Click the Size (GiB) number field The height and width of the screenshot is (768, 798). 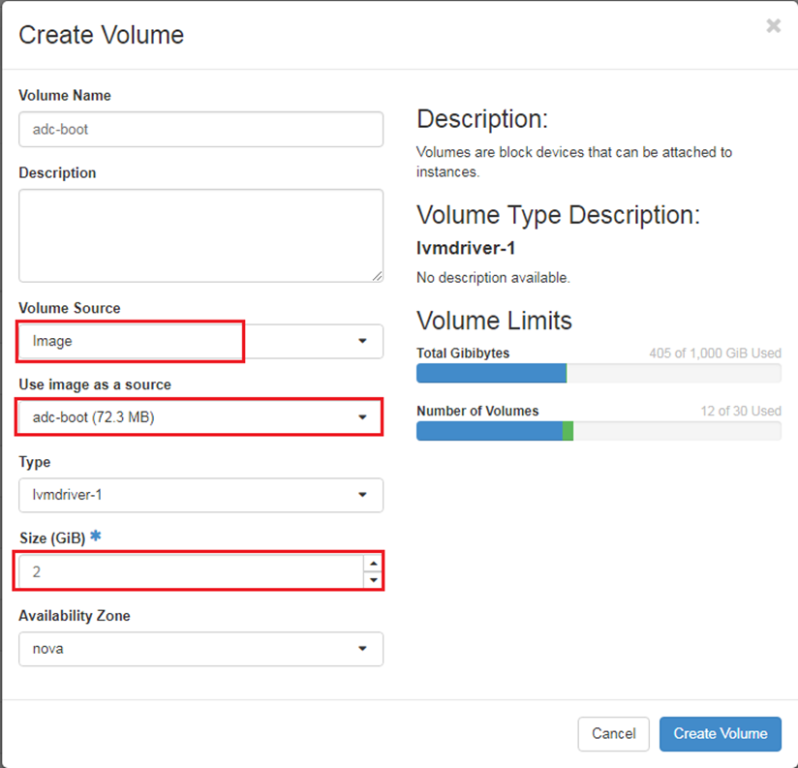tap(189, 571)
